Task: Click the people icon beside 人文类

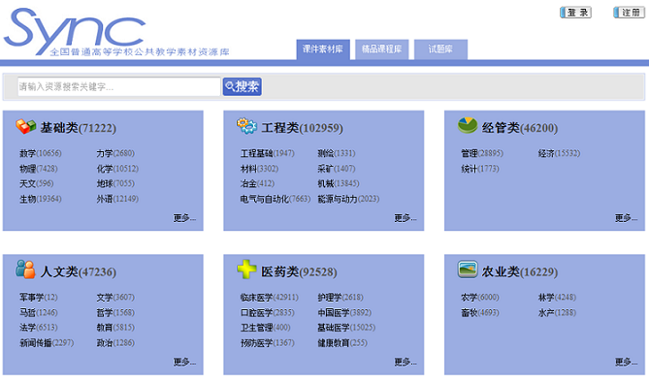Action: pyautogui.click(x=25, y=270)
